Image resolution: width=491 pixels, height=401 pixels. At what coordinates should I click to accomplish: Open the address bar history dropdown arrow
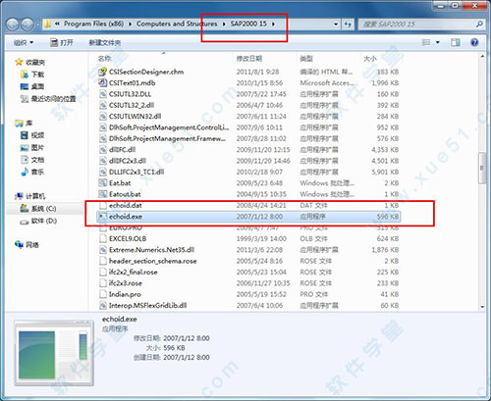(336, 25)
